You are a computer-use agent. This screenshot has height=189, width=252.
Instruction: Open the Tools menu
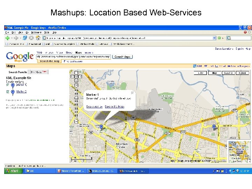47,32
